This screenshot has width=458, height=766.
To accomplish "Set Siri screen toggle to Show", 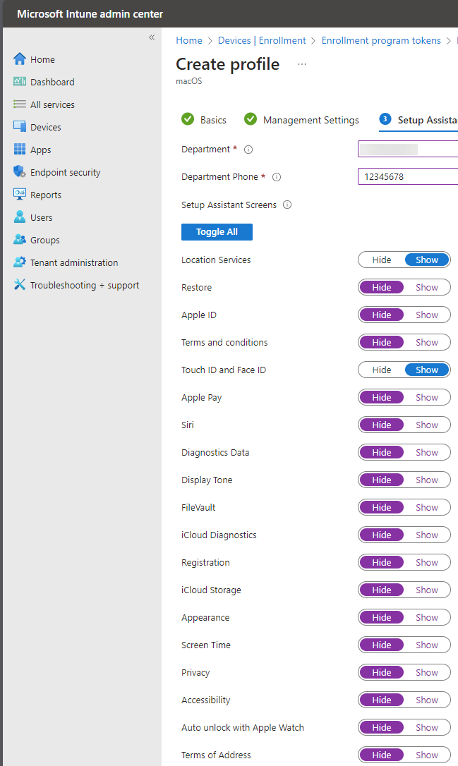I will [x=427, y=425].
